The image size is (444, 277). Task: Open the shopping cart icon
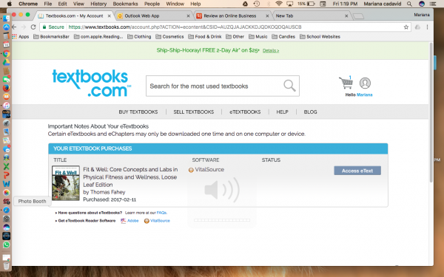pyautogui.click(x=346, y=83)
